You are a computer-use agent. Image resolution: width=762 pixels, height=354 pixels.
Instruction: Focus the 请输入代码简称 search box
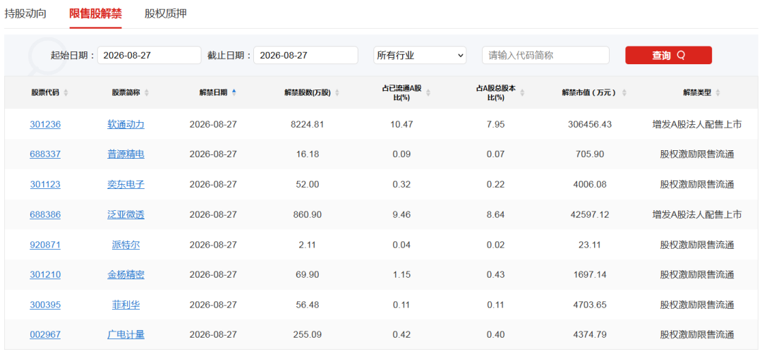[545, 56]
